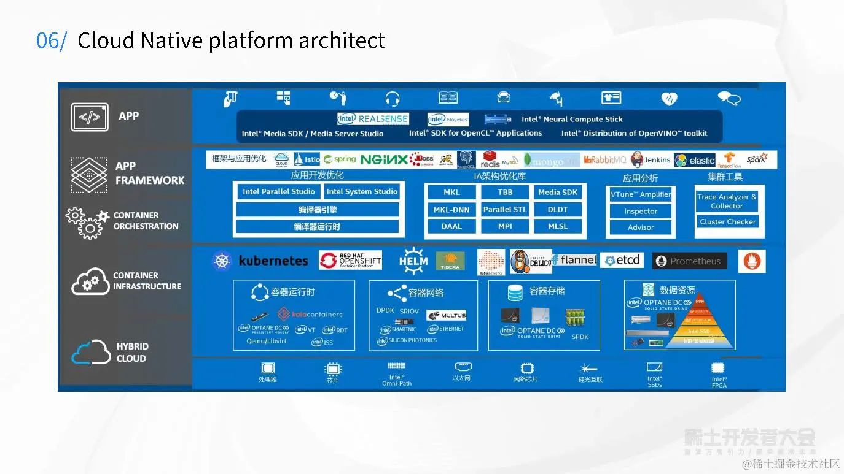Click the T-shirt storefront icon
Screen dimensions: 844x474
[611, 97]
